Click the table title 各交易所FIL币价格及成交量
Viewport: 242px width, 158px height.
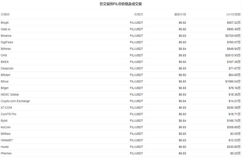[x=121, y=4]
